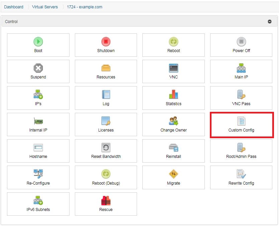Click the Suspend X icon
The image size is (279, 226).
[38, 68]
